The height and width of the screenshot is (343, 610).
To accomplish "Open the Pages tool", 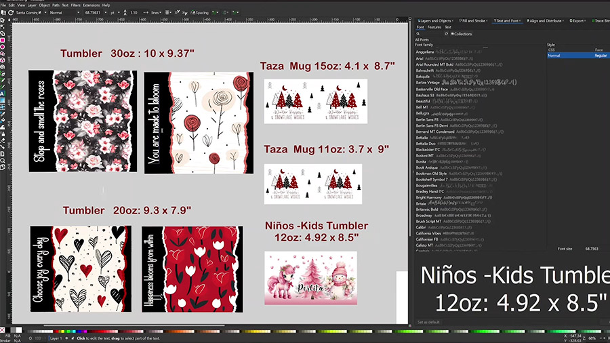I will [3, 167].
